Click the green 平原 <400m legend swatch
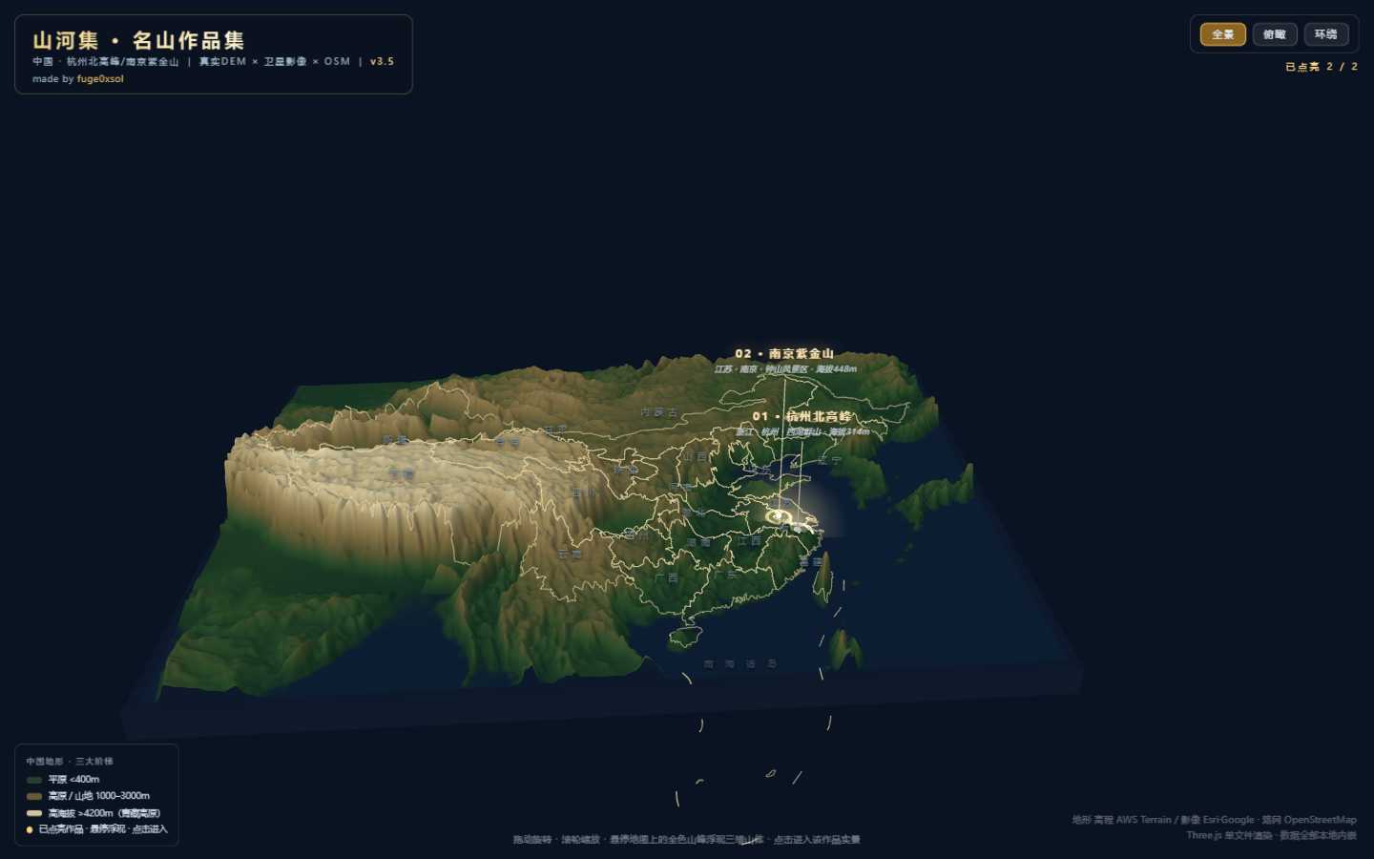The height and width of the screenshot is (859, 1374). coord(34,780)
